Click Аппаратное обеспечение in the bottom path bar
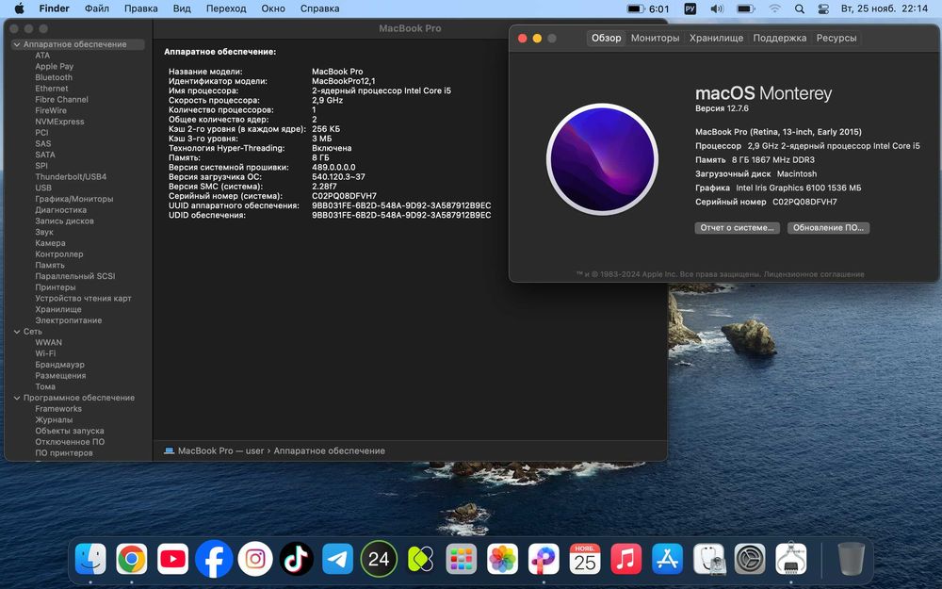 pyautogui.click(x=329, y=450)
